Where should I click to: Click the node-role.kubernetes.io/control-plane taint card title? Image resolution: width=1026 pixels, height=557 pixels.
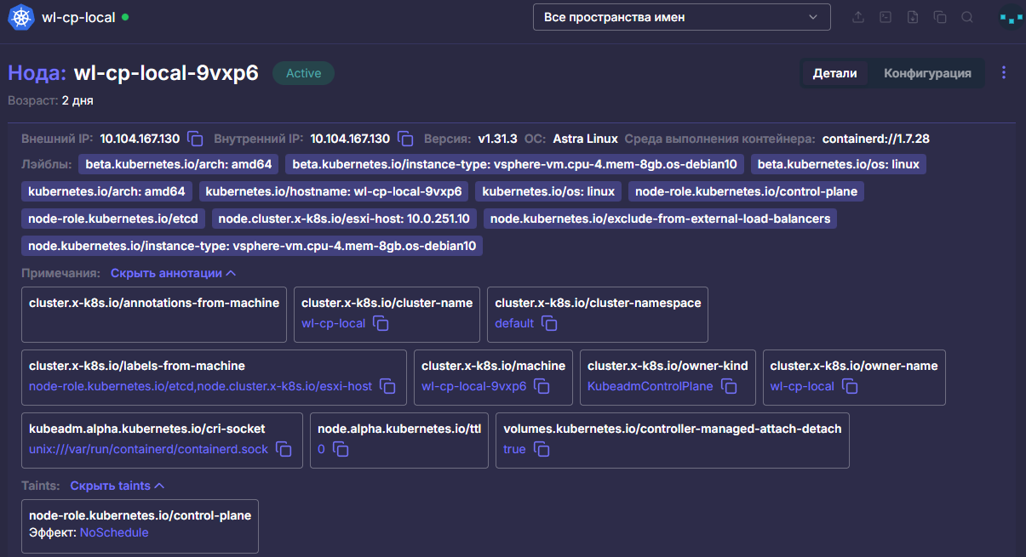[x=140, y=515]
